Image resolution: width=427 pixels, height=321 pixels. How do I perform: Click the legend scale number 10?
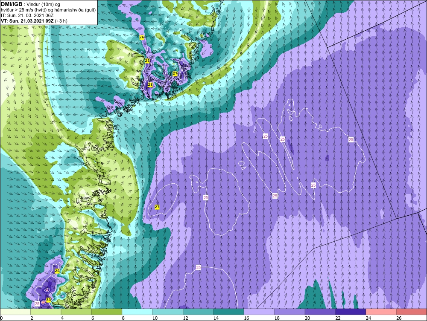pyautogui.click(x=155, y=318)
